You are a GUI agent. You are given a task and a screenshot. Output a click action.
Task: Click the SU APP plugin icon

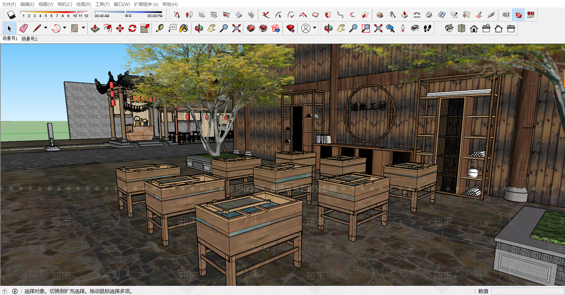click(531, 15)
